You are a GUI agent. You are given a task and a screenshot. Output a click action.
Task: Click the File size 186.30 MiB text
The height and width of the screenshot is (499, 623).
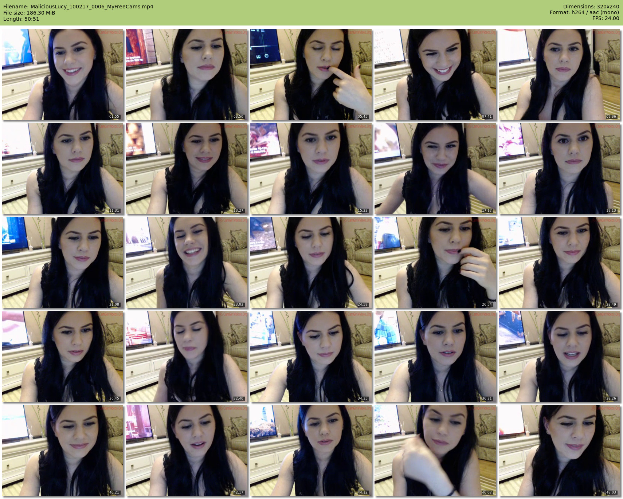29,13
